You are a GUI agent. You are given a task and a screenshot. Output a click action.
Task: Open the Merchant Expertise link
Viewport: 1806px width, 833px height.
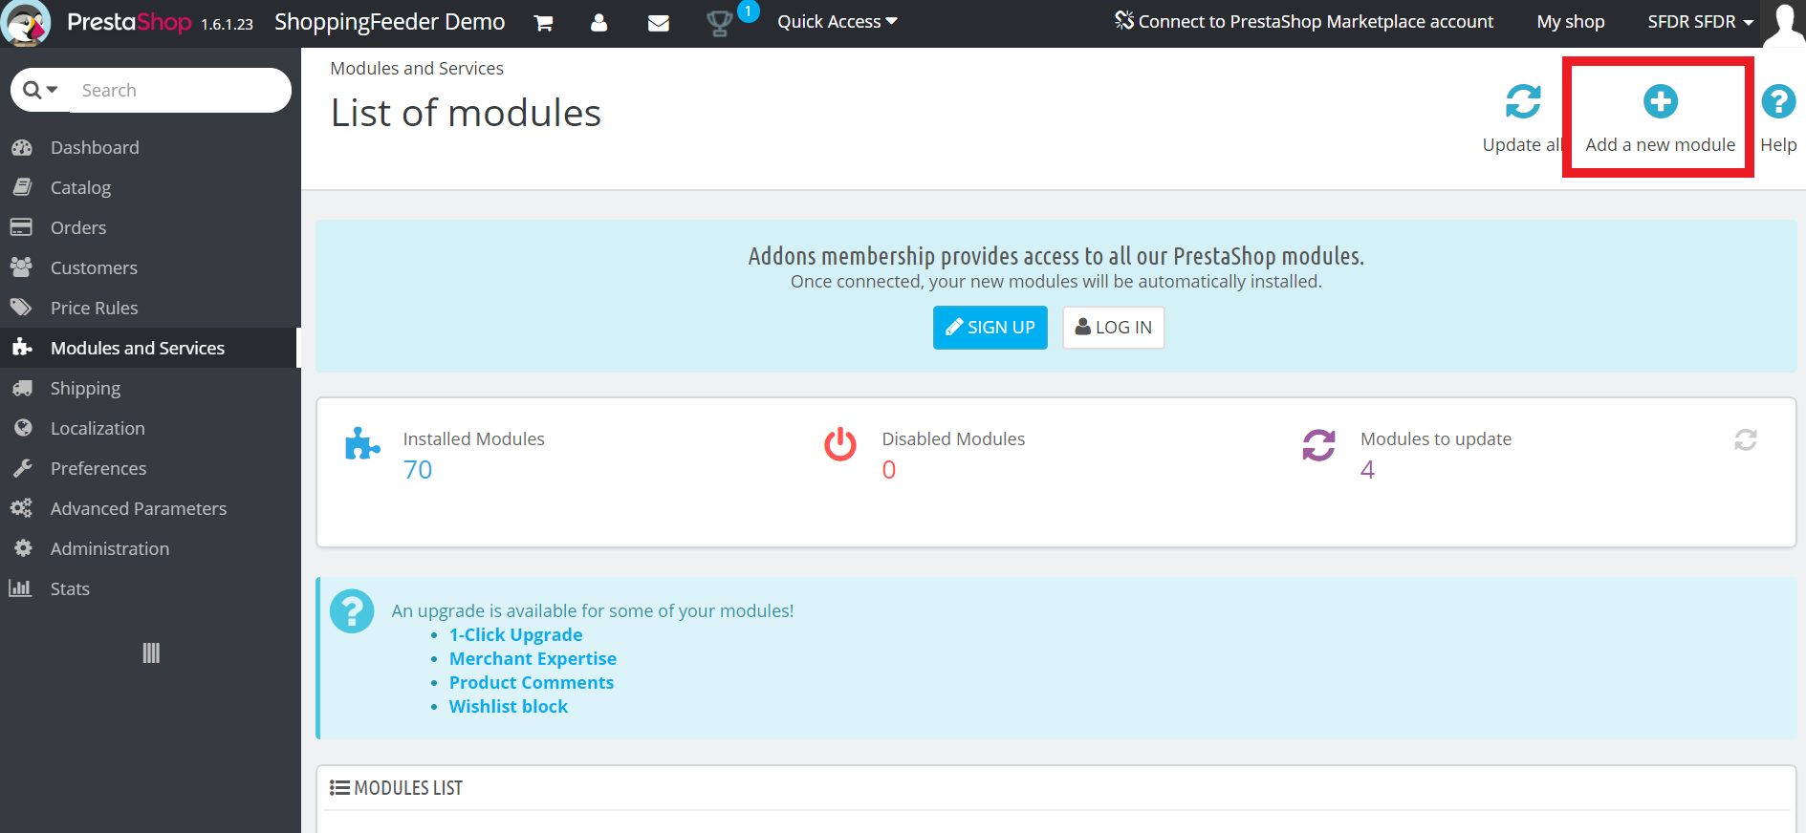tap(533, 658)
